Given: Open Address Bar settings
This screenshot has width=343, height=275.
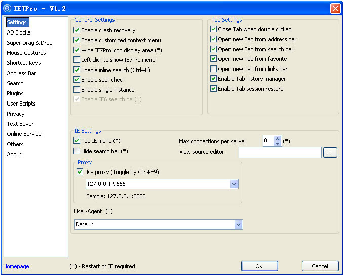Looking at the screenshot, I should [21, 73].
